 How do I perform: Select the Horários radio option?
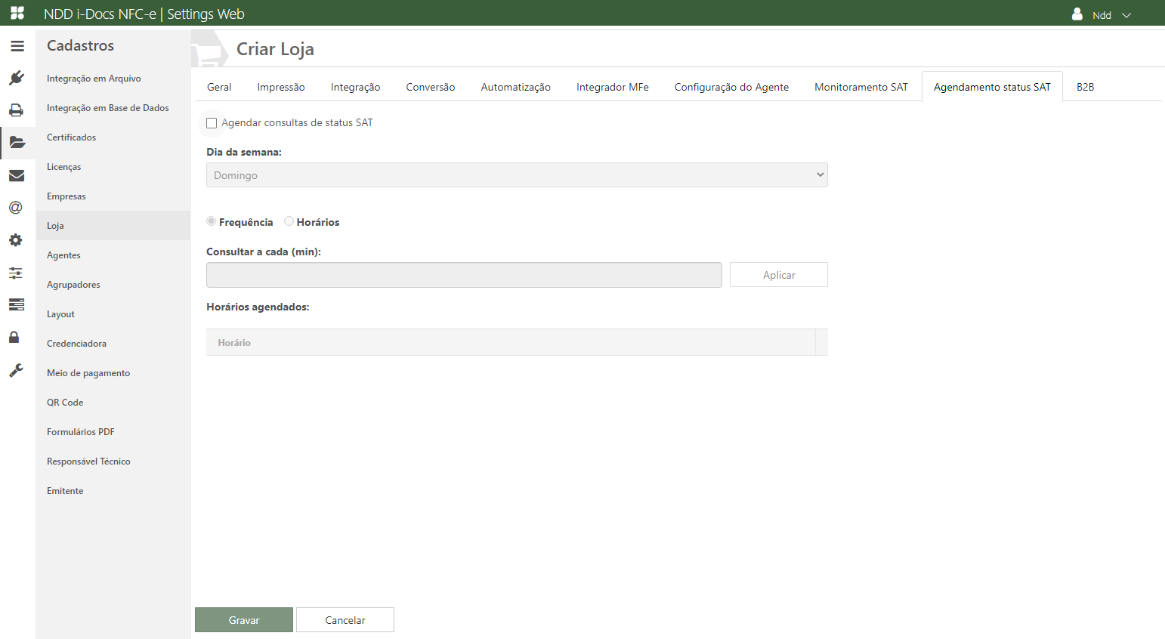289,221
